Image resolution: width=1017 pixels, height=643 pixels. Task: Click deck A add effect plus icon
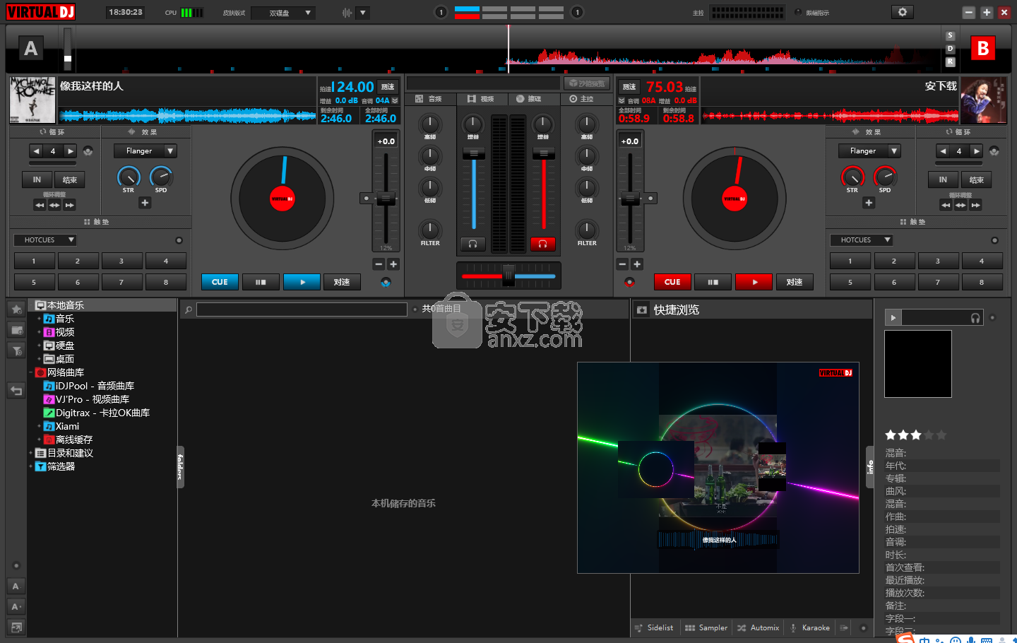(x=145, y=203)
